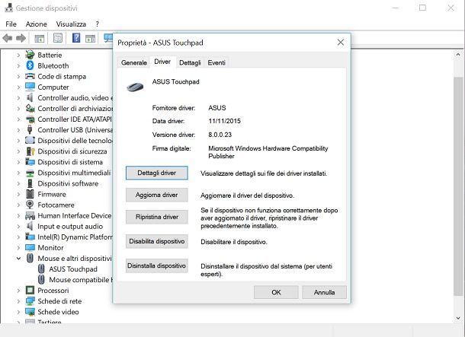This screenshot has height=337, width=465.
Task: Select the Driver tab
Action: tap(162, 62)
